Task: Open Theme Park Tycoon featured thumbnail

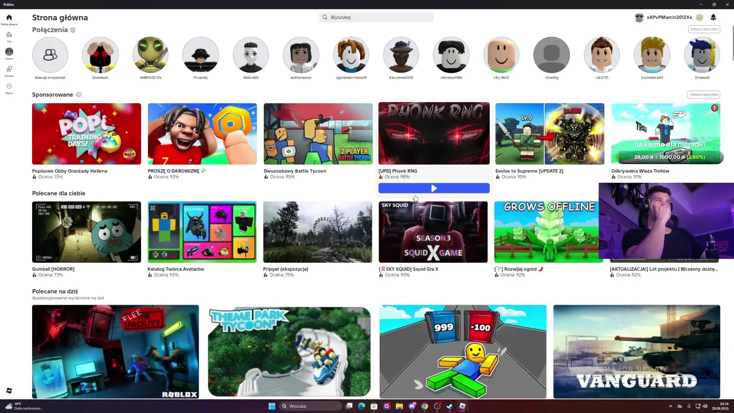Action: (289, 352)
